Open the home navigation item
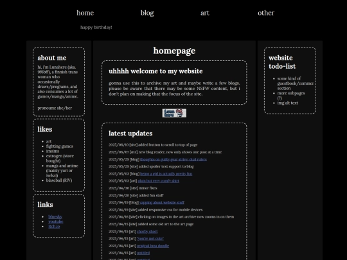Viewport: 347px width, 260px height. [x=85, y=13]
